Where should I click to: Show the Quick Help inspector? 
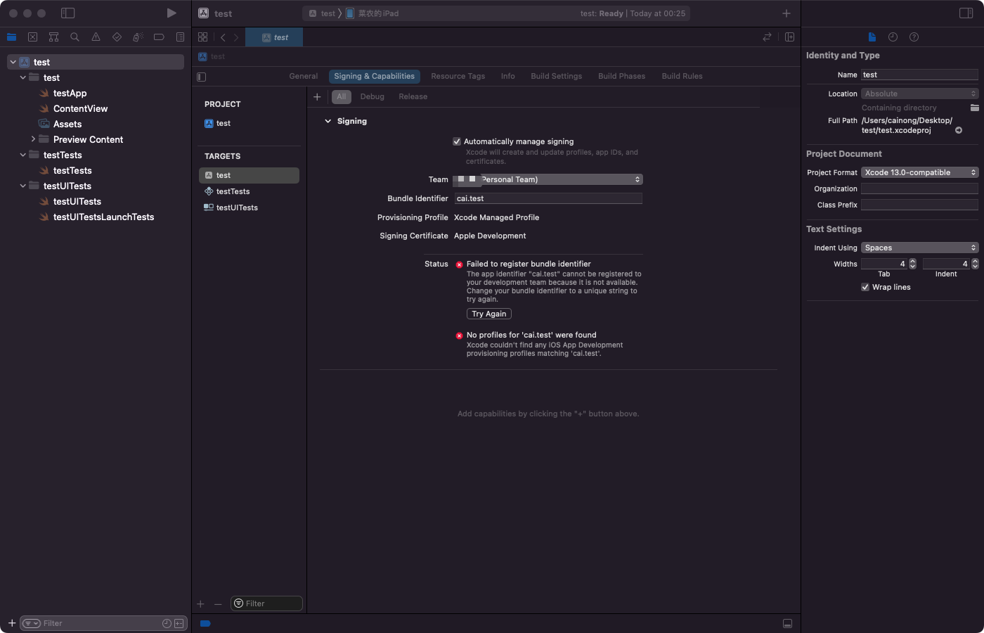click(914, 37)
